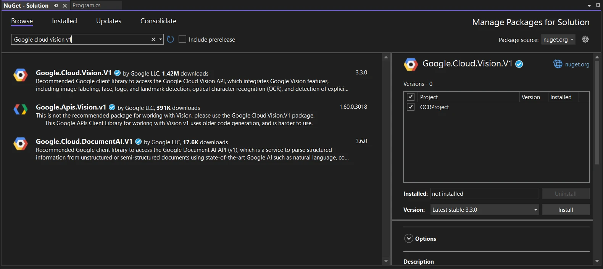Switch to the Installed tab
The image size is (603, 269).
click(x=64, y=21)
